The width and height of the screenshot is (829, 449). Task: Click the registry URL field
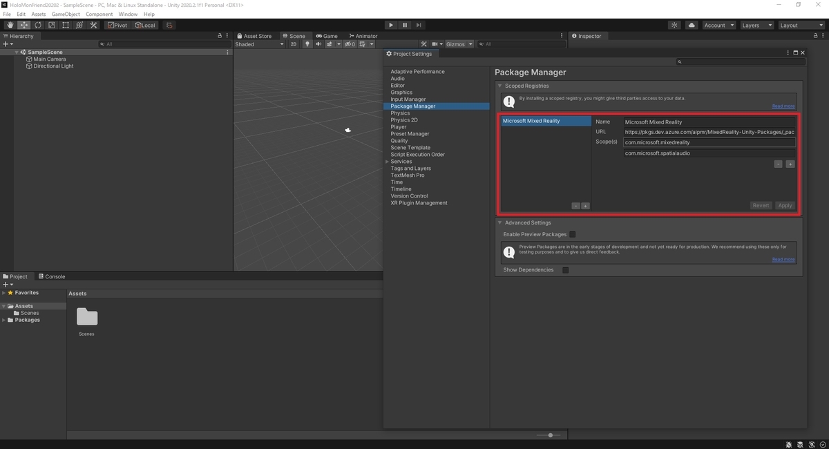709,132
